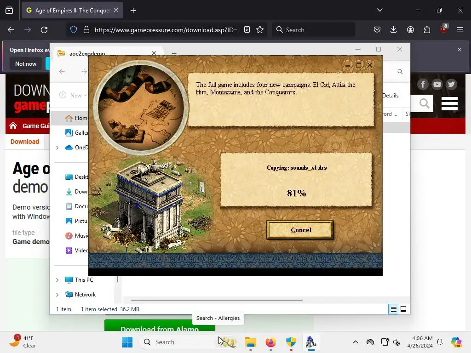Click the Firefox address bar URL

click(x=167, y=30)
